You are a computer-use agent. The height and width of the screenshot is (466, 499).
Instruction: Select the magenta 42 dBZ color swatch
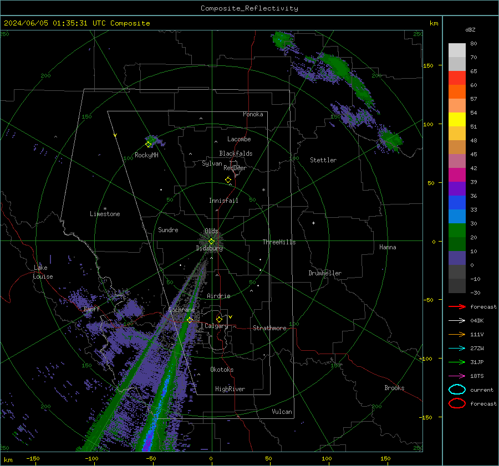tap(457, 175)
